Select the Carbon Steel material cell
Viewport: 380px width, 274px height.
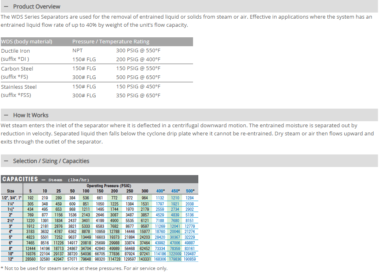17,68
